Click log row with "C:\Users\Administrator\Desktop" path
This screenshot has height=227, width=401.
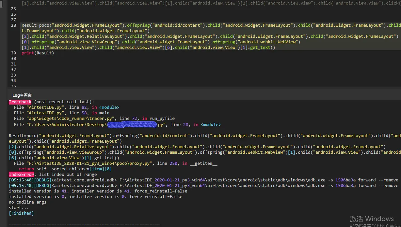pyautogui.click(x=117, y=125)
